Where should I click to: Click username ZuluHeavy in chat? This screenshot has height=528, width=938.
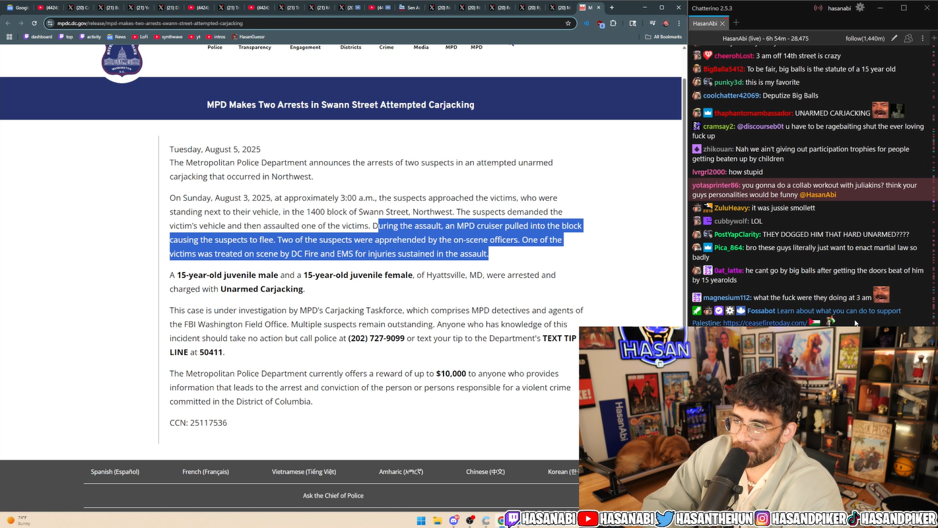click(x=731, y=208)
